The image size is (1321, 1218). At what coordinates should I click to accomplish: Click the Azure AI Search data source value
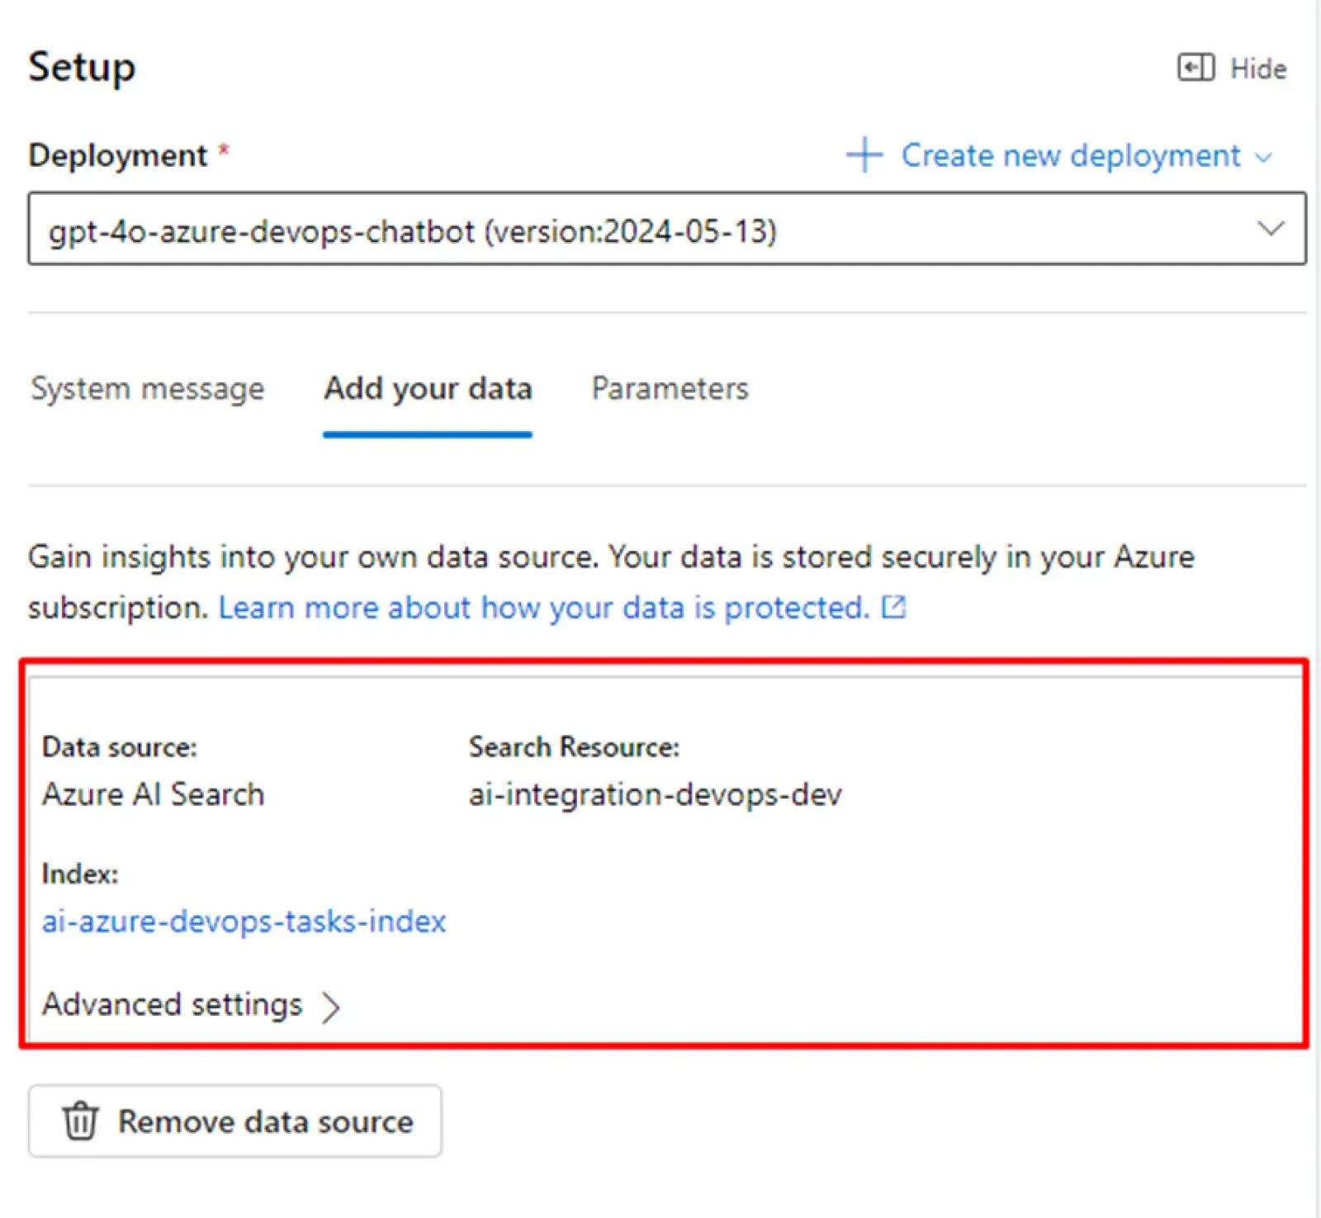point(153,794)
